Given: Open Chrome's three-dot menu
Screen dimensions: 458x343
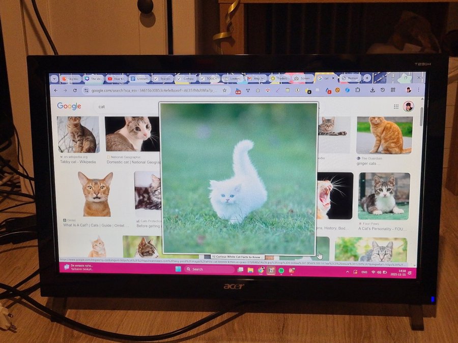Looking at the screenshot, I should coord(419,90).
